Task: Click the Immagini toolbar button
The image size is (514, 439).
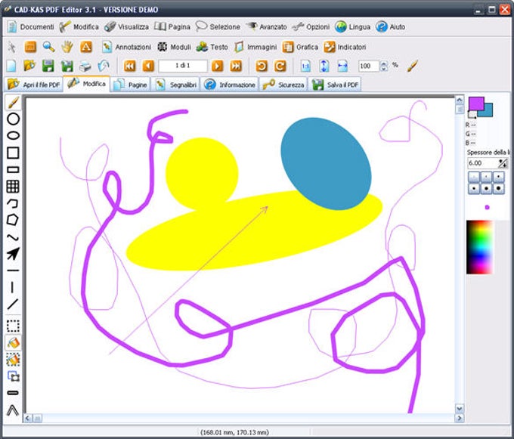Action: pyautogui.click(x=255, y=47)
